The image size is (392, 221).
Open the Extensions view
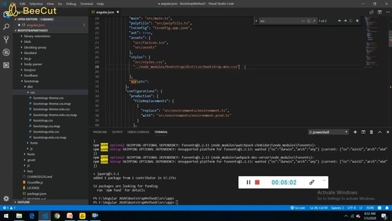tap(6, 65)
